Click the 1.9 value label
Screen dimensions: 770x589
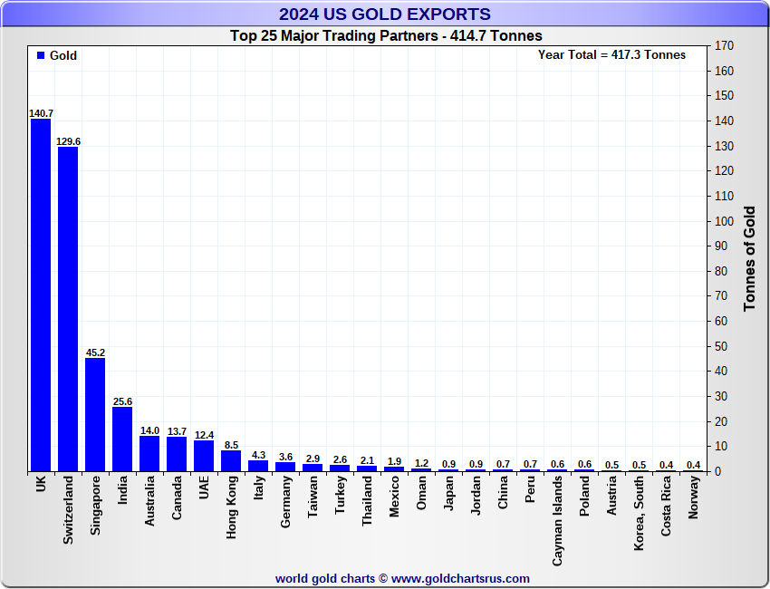[x=394, y=461]
